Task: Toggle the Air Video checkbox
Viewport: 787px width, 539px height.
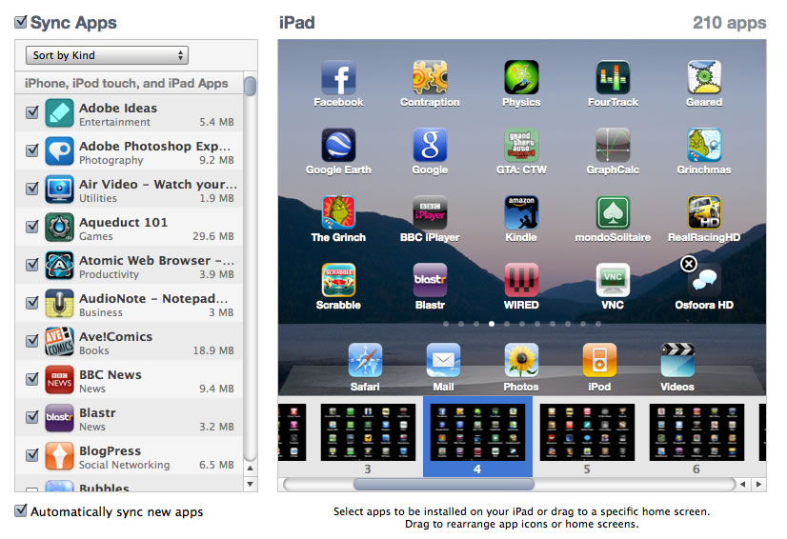Action: (32, 189)
